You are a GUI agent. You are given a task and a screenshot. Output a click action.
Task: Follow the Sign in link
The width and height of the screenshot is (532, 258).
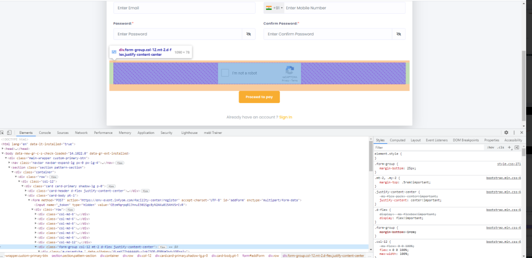tap(286, 117)
